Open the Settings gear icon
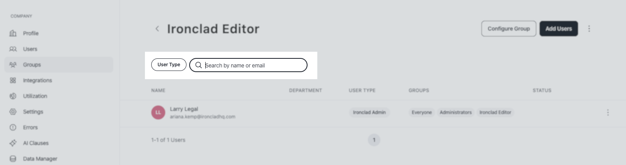Viewport: 626px width, 165px height. tap(13, 112)
